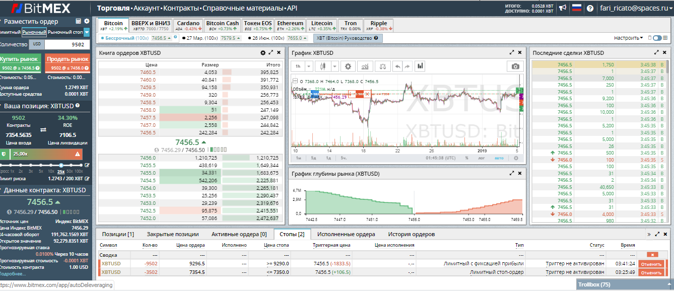The height and width of the screenshot is (291, 674).
Task: Open the Контракты menu
Action: click(x=181, y=8)
